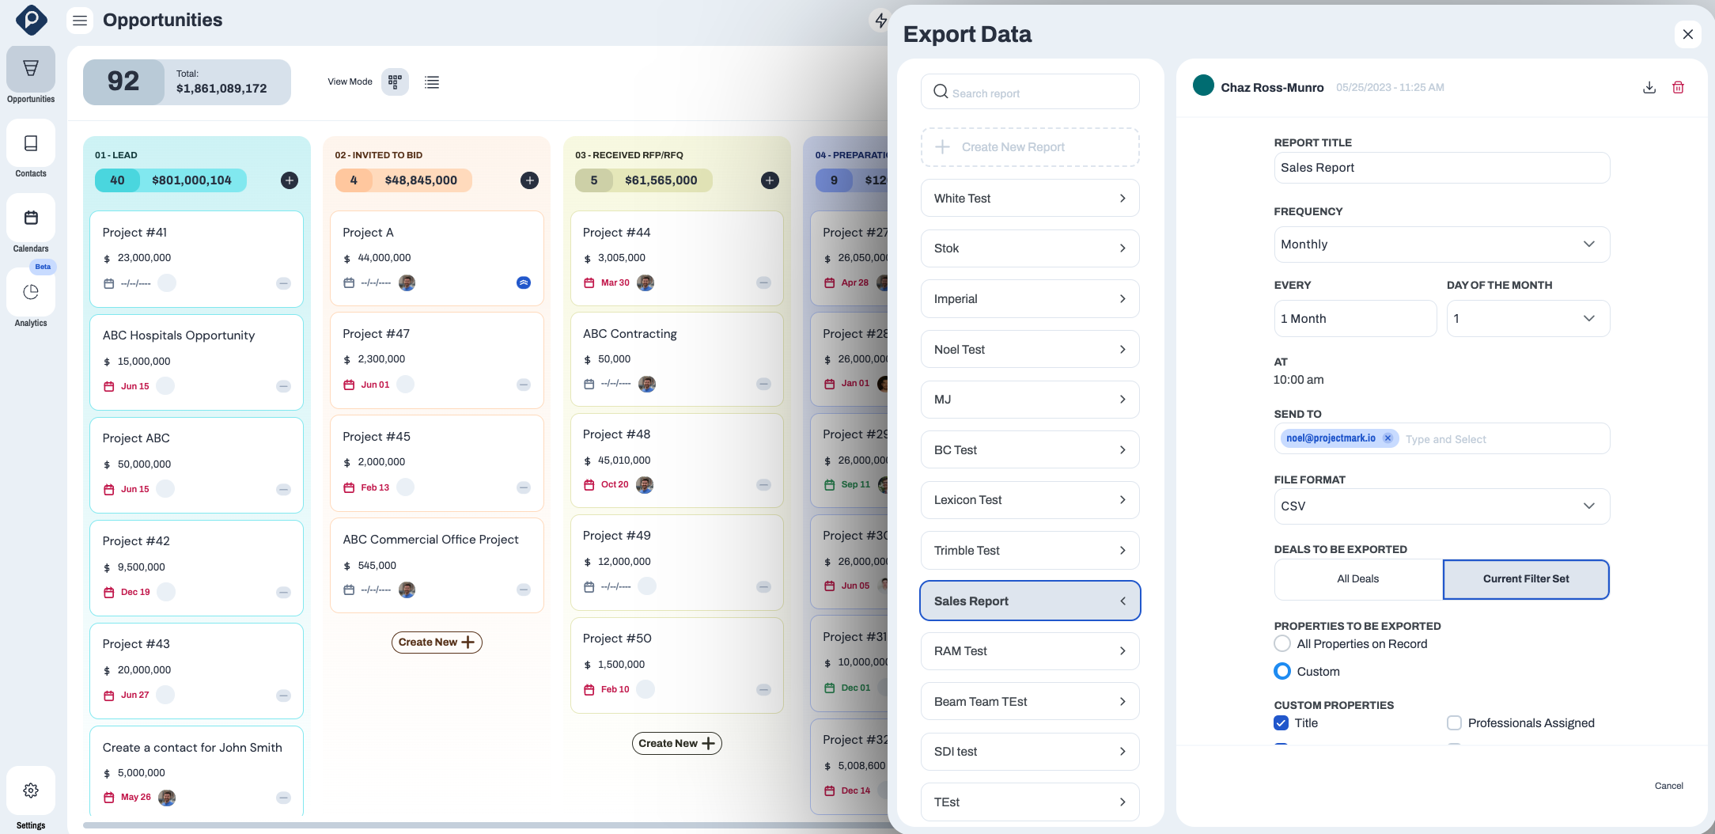Open Settings gear in sidebar
Image resolution: width=1715 pixels, height=834 pixels.
[x=31, y=790]
